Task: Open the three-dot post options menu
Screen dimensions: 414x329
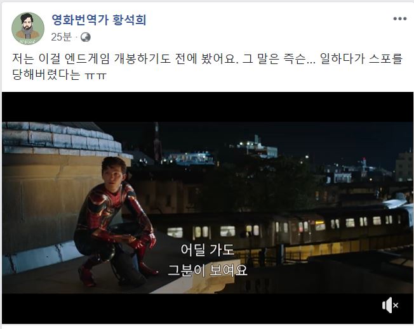Action: 400,19
